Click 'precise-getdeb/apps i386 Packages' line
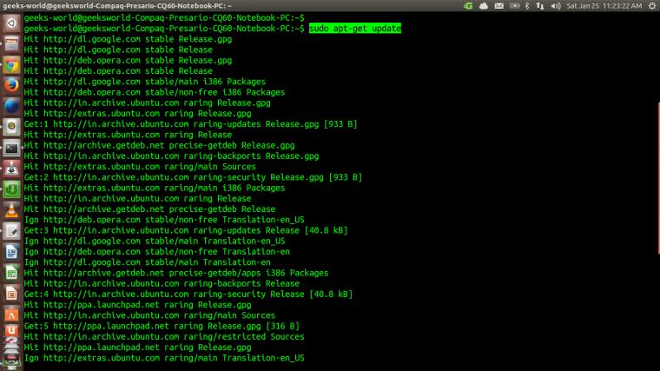660x371 pixels. pyautogui.click(x=176, y=273)
